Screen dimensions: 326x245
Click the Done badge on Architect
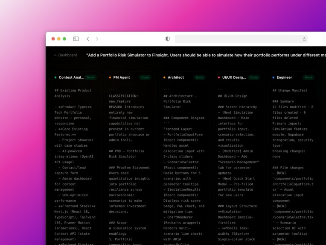coord(199,77)
